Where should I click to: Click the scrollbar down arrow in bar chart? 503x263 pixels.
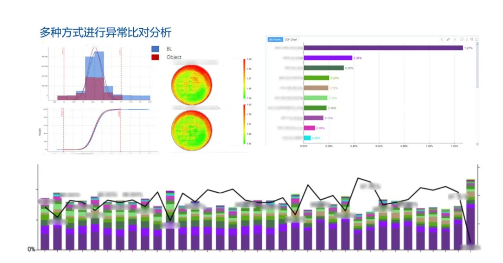(477, 144)
